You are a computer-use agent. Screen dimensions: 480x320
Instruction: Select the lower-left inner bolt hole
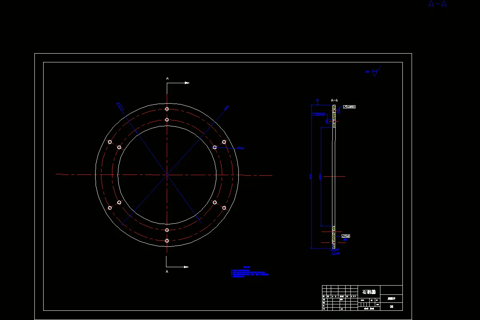[119, 202]
